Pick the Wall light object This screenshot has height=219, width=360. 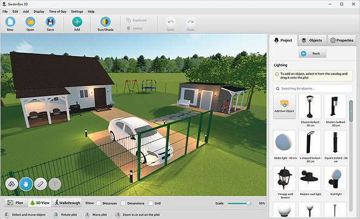click(x=335, y=178)
